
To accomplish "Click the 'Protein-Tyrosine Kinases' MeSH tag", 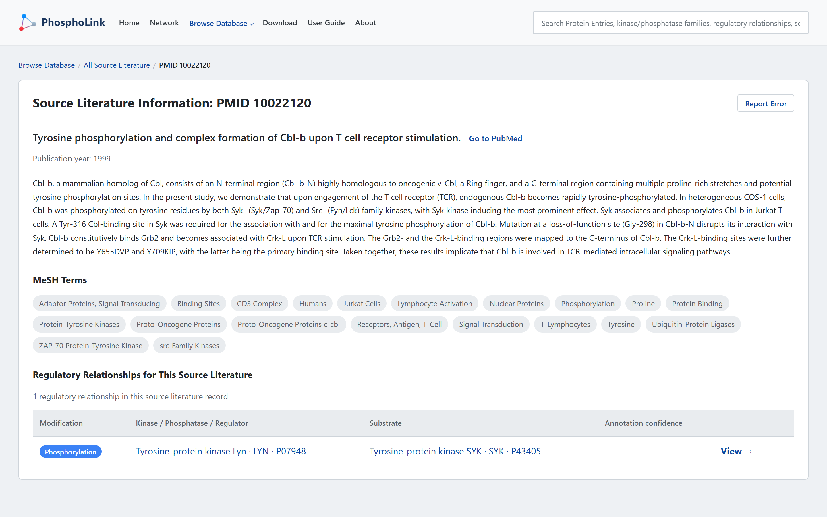I will [x=79, y=324].
